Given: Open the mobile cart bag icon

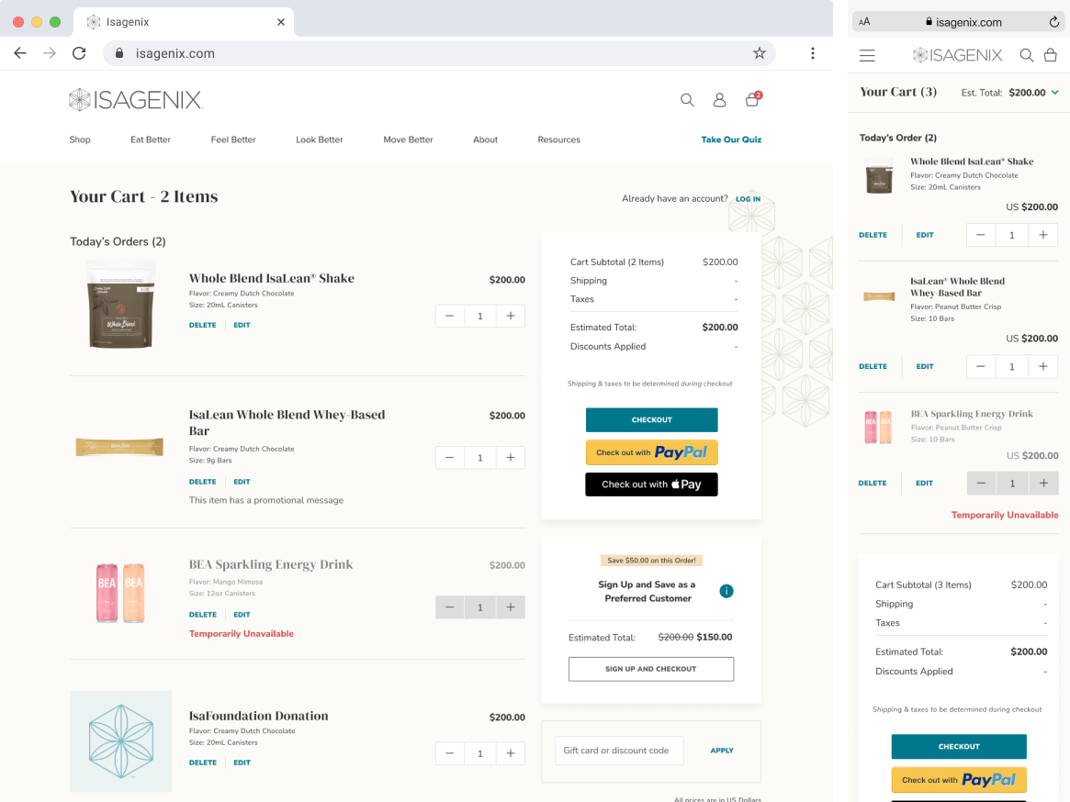Looking at the screenshot, I should tap(1050, 55).
